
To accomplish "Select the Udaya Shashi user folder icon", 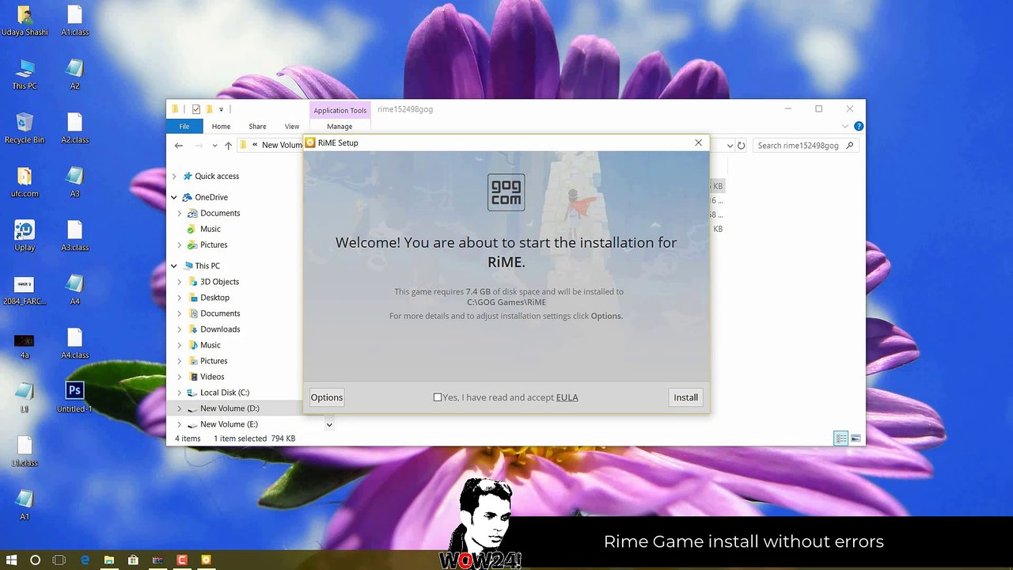I will click(25, 21).
